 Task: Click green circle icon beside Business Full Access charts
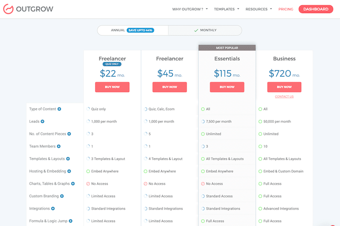tap(260, 184)
